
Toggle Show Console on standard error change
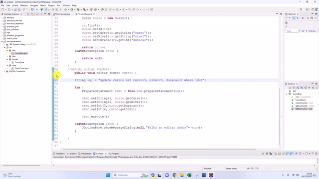[291, 154]
